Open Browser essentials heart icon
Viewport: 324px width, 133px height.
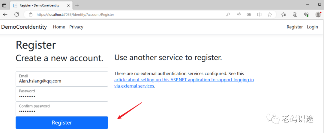(x=306, y=14)
